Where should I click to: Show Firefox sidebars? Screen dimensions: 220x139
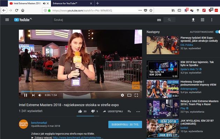pyautogui.click(x=179, y=10)
